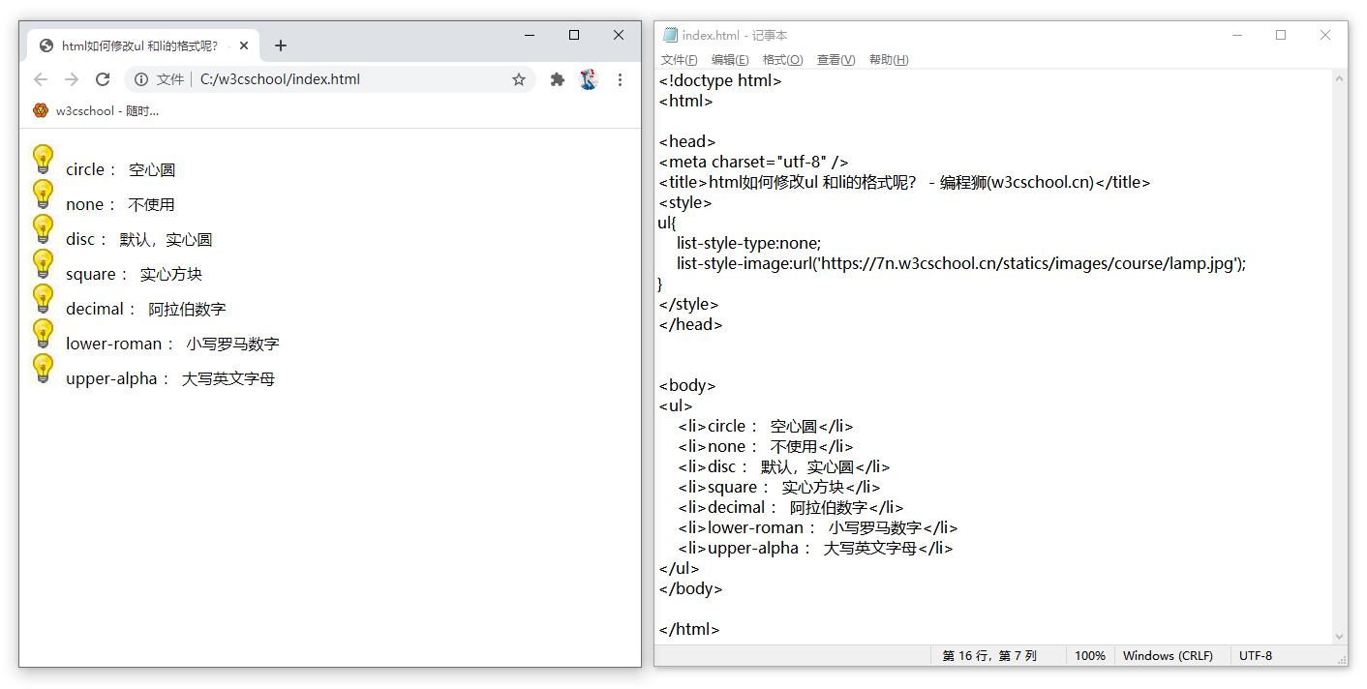Close the html如何修改ul tab
1367x689 pixels.
[245, 45]
